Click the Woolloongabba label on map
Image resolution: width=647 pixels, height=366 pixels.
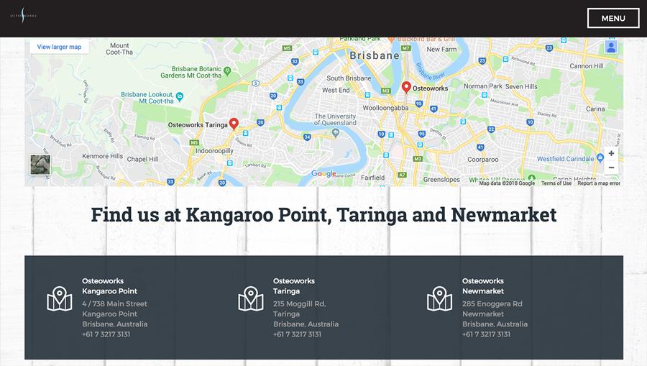pyautogui.click(x=385, y=108)
